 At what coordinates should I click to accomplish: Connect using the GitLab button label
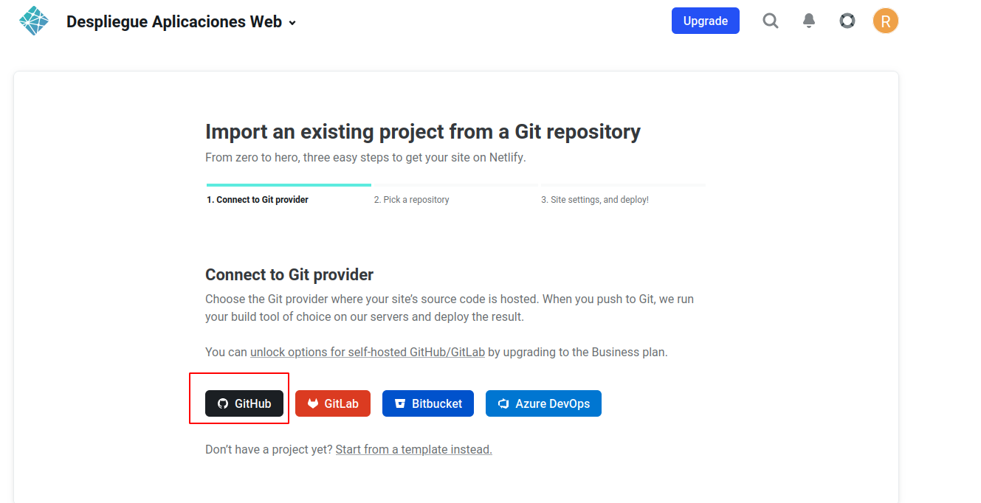pos(341,403)
